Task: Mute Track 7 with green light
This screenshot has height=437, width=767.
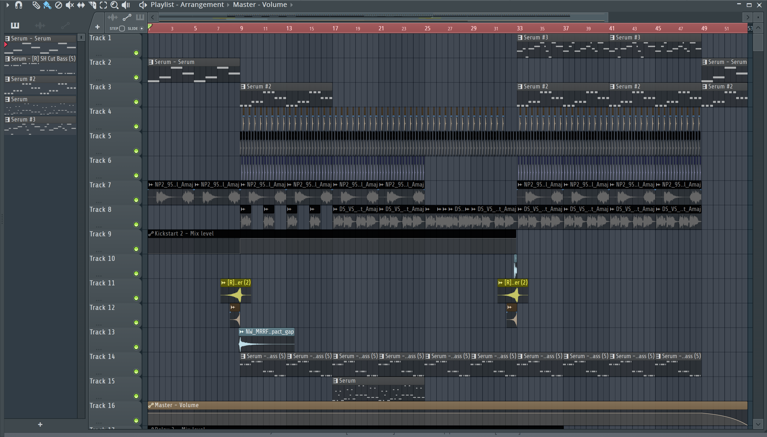Action: point(136,200)
